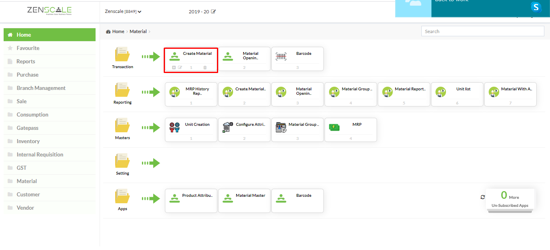Click the refresh icon beside Un-Subscribed Apps
550x250 pixels.
[x=483, y=197]
